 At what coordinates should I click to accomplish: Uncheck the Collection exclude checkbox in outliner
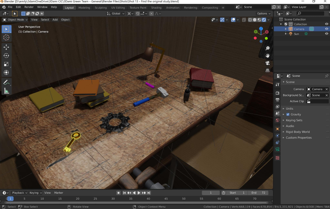click(286, 24)
